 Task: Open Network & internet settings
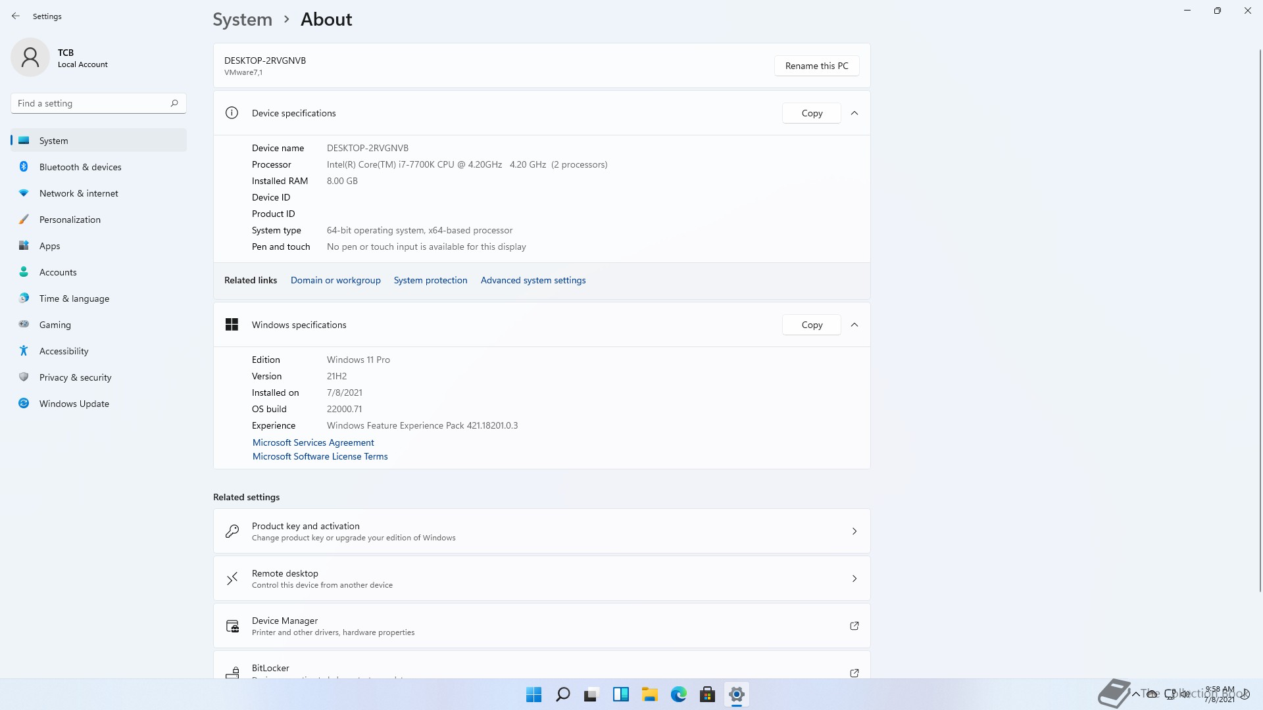pos(99,193)
